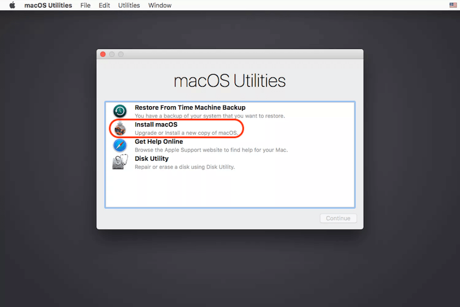Click the Disk Utility stethoscope icon

coord(120,162)
